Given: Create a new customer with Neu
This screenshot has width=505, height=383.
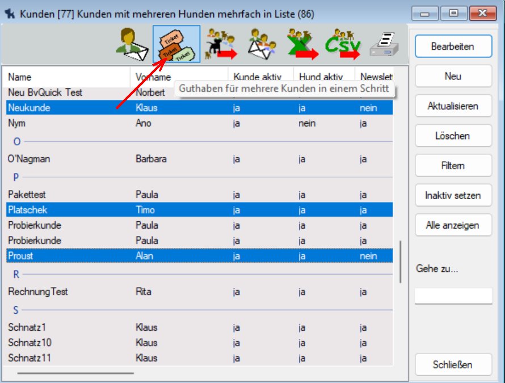Looking at the screenshot, I should pyautogui.click(x=453, y=76).
